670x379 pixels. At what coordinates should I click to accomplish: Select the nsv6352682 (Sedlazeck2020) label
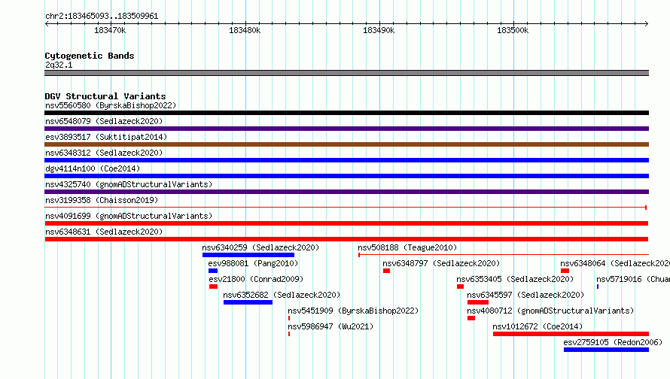pyautogui.click(x=282, y=295)
